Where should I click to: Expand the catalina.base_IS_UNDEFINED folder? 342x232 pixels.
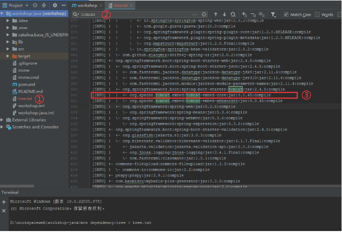[x=8, y=35]
